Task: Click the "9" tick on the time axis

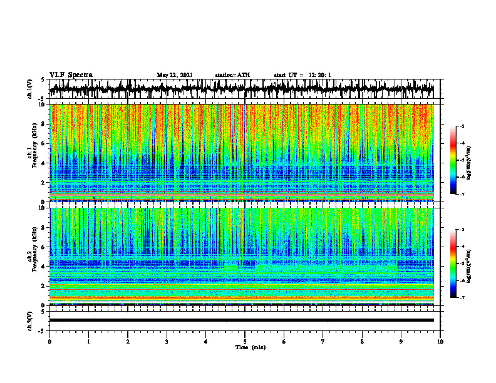Action: (401, 342)
